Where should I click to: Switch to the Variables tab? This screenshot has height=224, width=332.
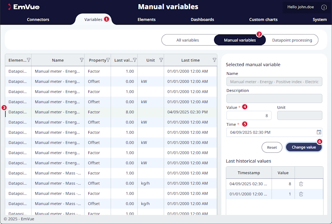[93, 19]
